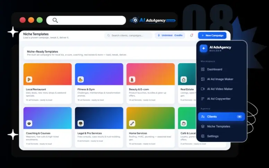Click the Dashboard grid icon
Screen dimensions: 269x168
pyautogui.click(x=202, y=69)
